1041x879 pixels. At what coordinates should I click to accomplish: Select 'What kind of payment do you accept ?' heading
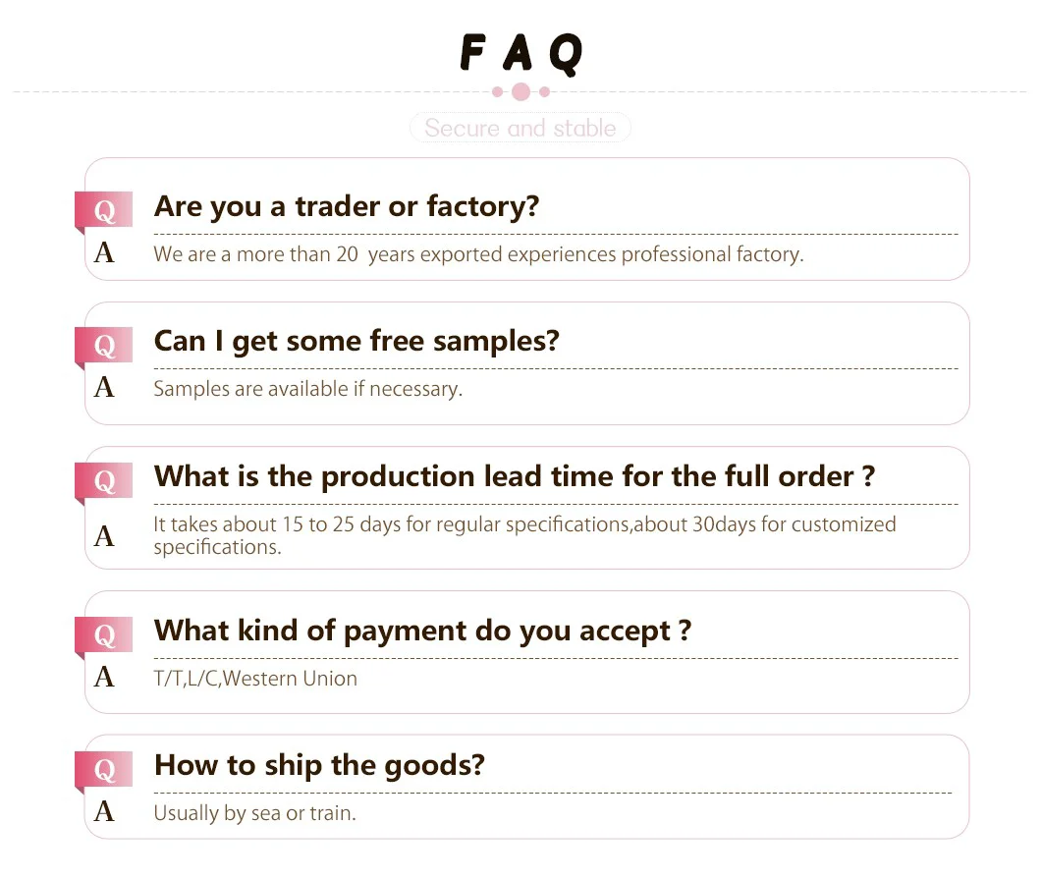[x=422, y=631]
